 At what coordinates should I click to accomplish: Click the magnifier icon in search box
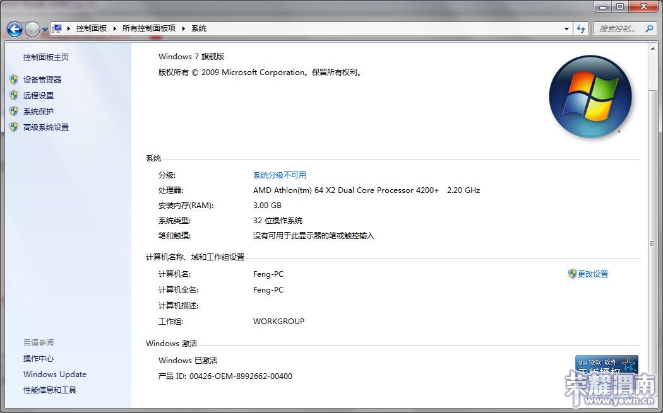648,28
